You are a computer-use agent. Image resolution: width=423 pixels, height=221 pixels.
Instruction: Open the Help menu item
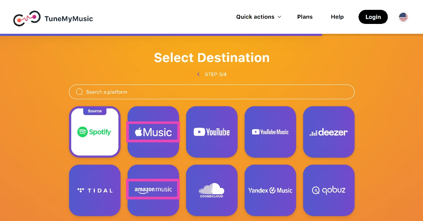pos(337,17)
